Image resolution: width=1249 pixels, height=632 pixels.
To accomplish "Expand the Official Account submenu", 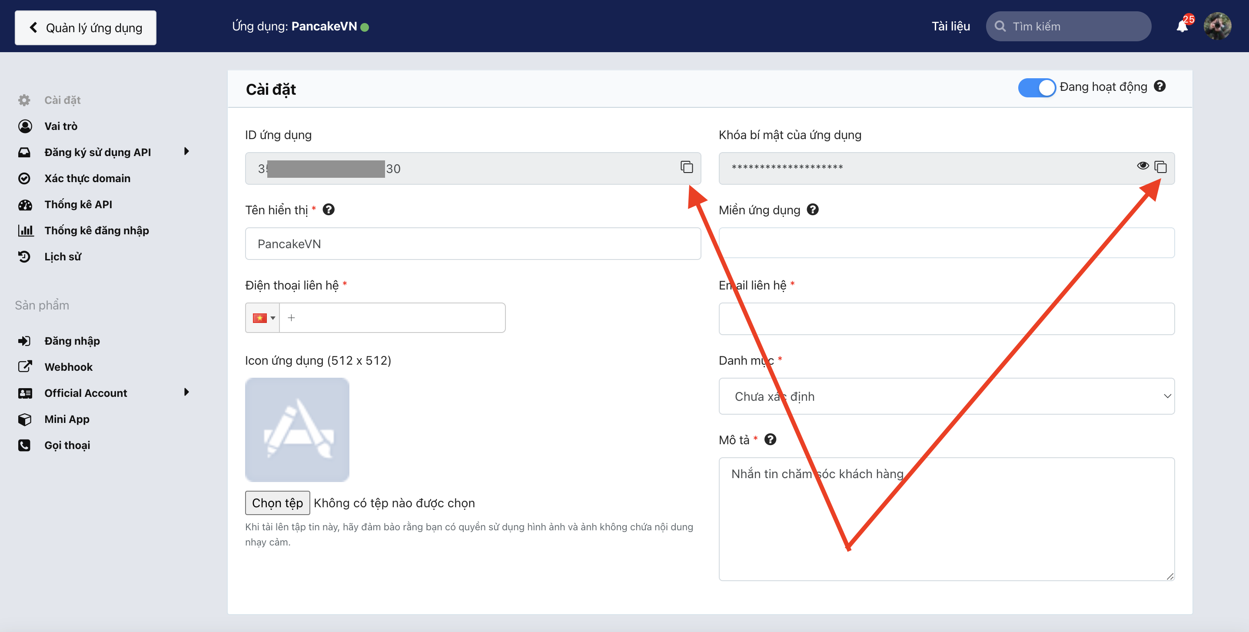I will point(186,393).
